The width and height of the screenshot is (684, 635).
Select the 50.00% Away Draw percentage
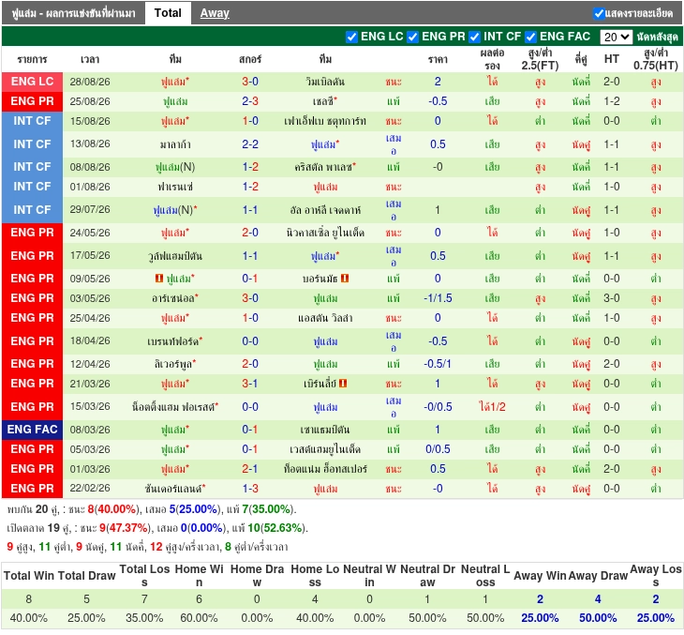pyautogui.click(x=598, y=618)
